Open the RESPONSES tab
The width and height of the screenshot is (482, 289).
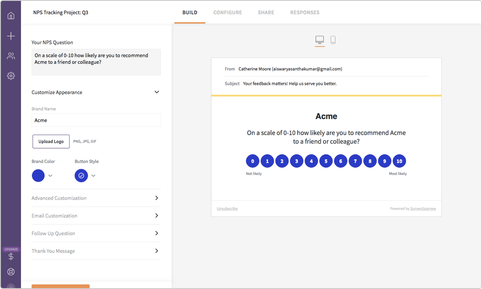click(305, 12)
